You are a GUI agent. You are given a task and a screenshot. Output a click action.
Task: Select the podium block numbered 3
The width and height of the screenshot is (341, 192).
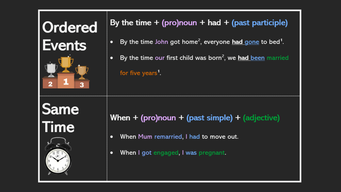click(x=82, y=84)
